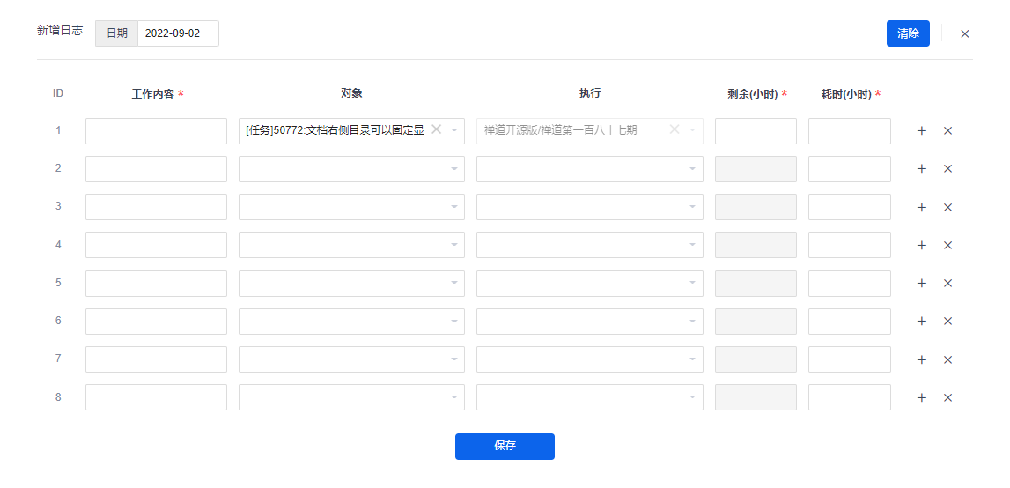Viewport: 1010px width, 488px height.
Task: Add a row after row 1 with plus icon
Action: point(921,131)
